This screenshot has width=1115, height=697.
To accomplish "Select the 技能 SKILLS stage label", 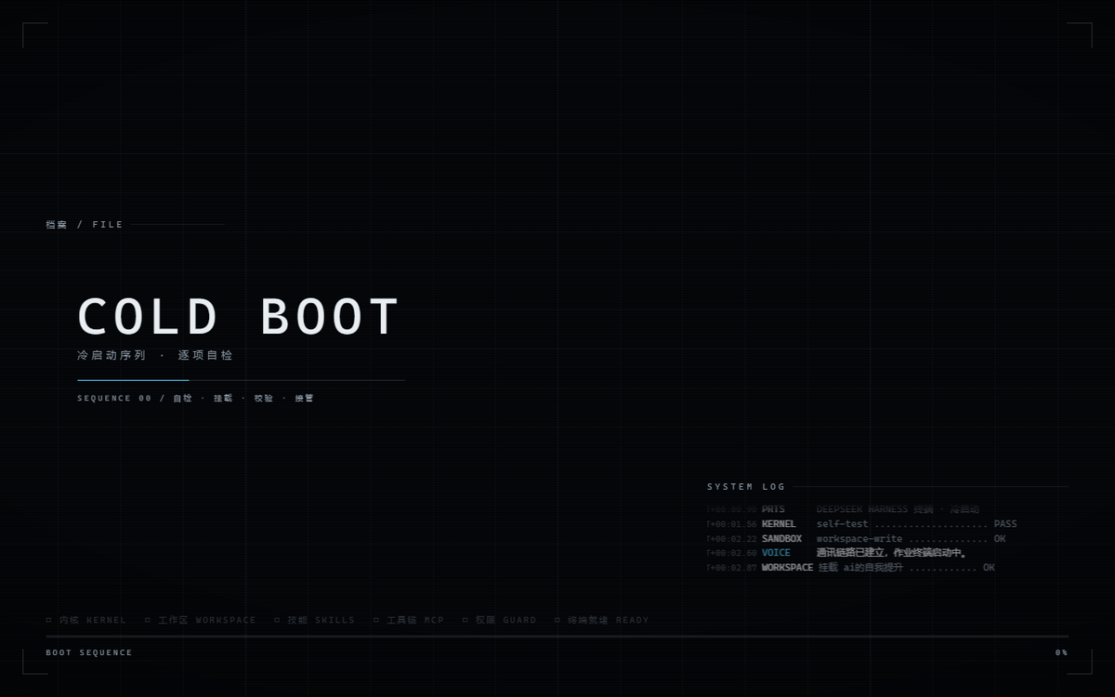I will (x=321, y=620).
